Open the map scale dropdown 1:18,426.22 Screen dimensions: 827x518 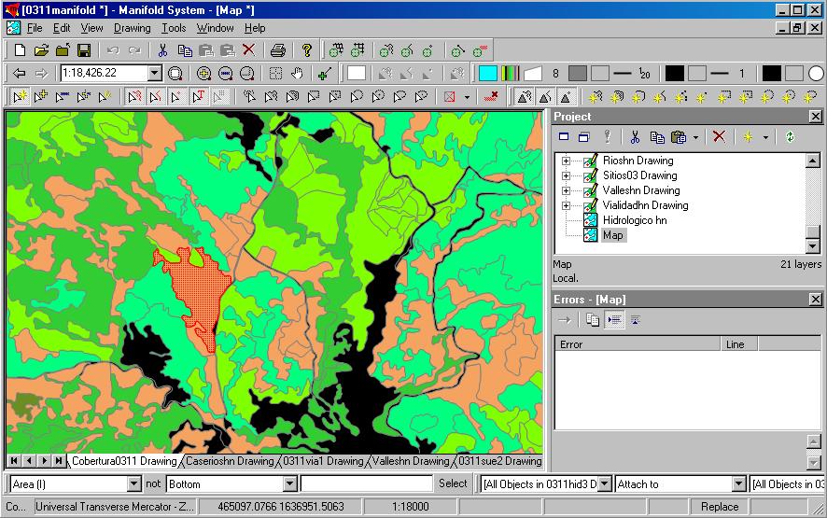point(155,74)
